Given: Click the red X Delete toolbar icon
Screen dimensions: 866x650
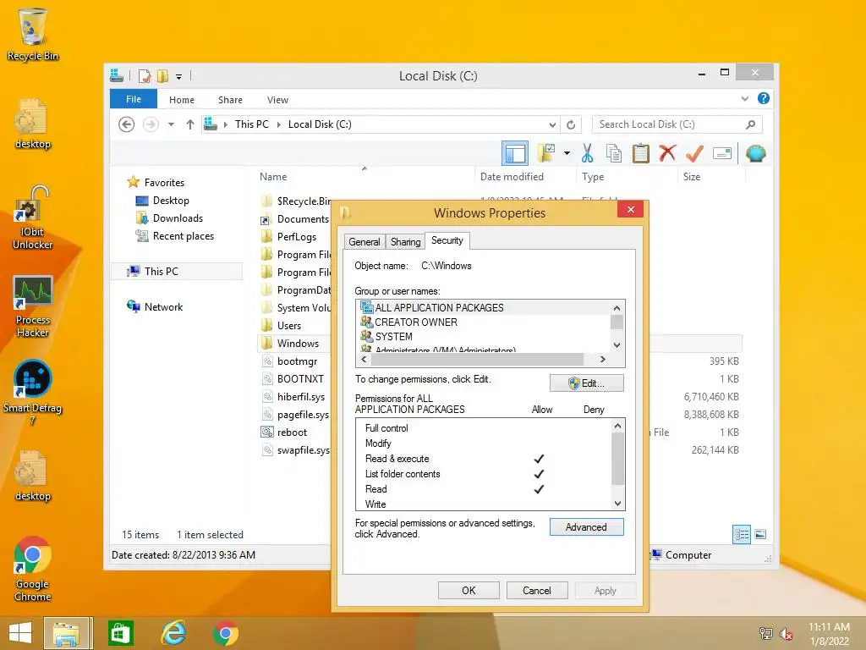Looking at the screenshot, I should (667, 153).
